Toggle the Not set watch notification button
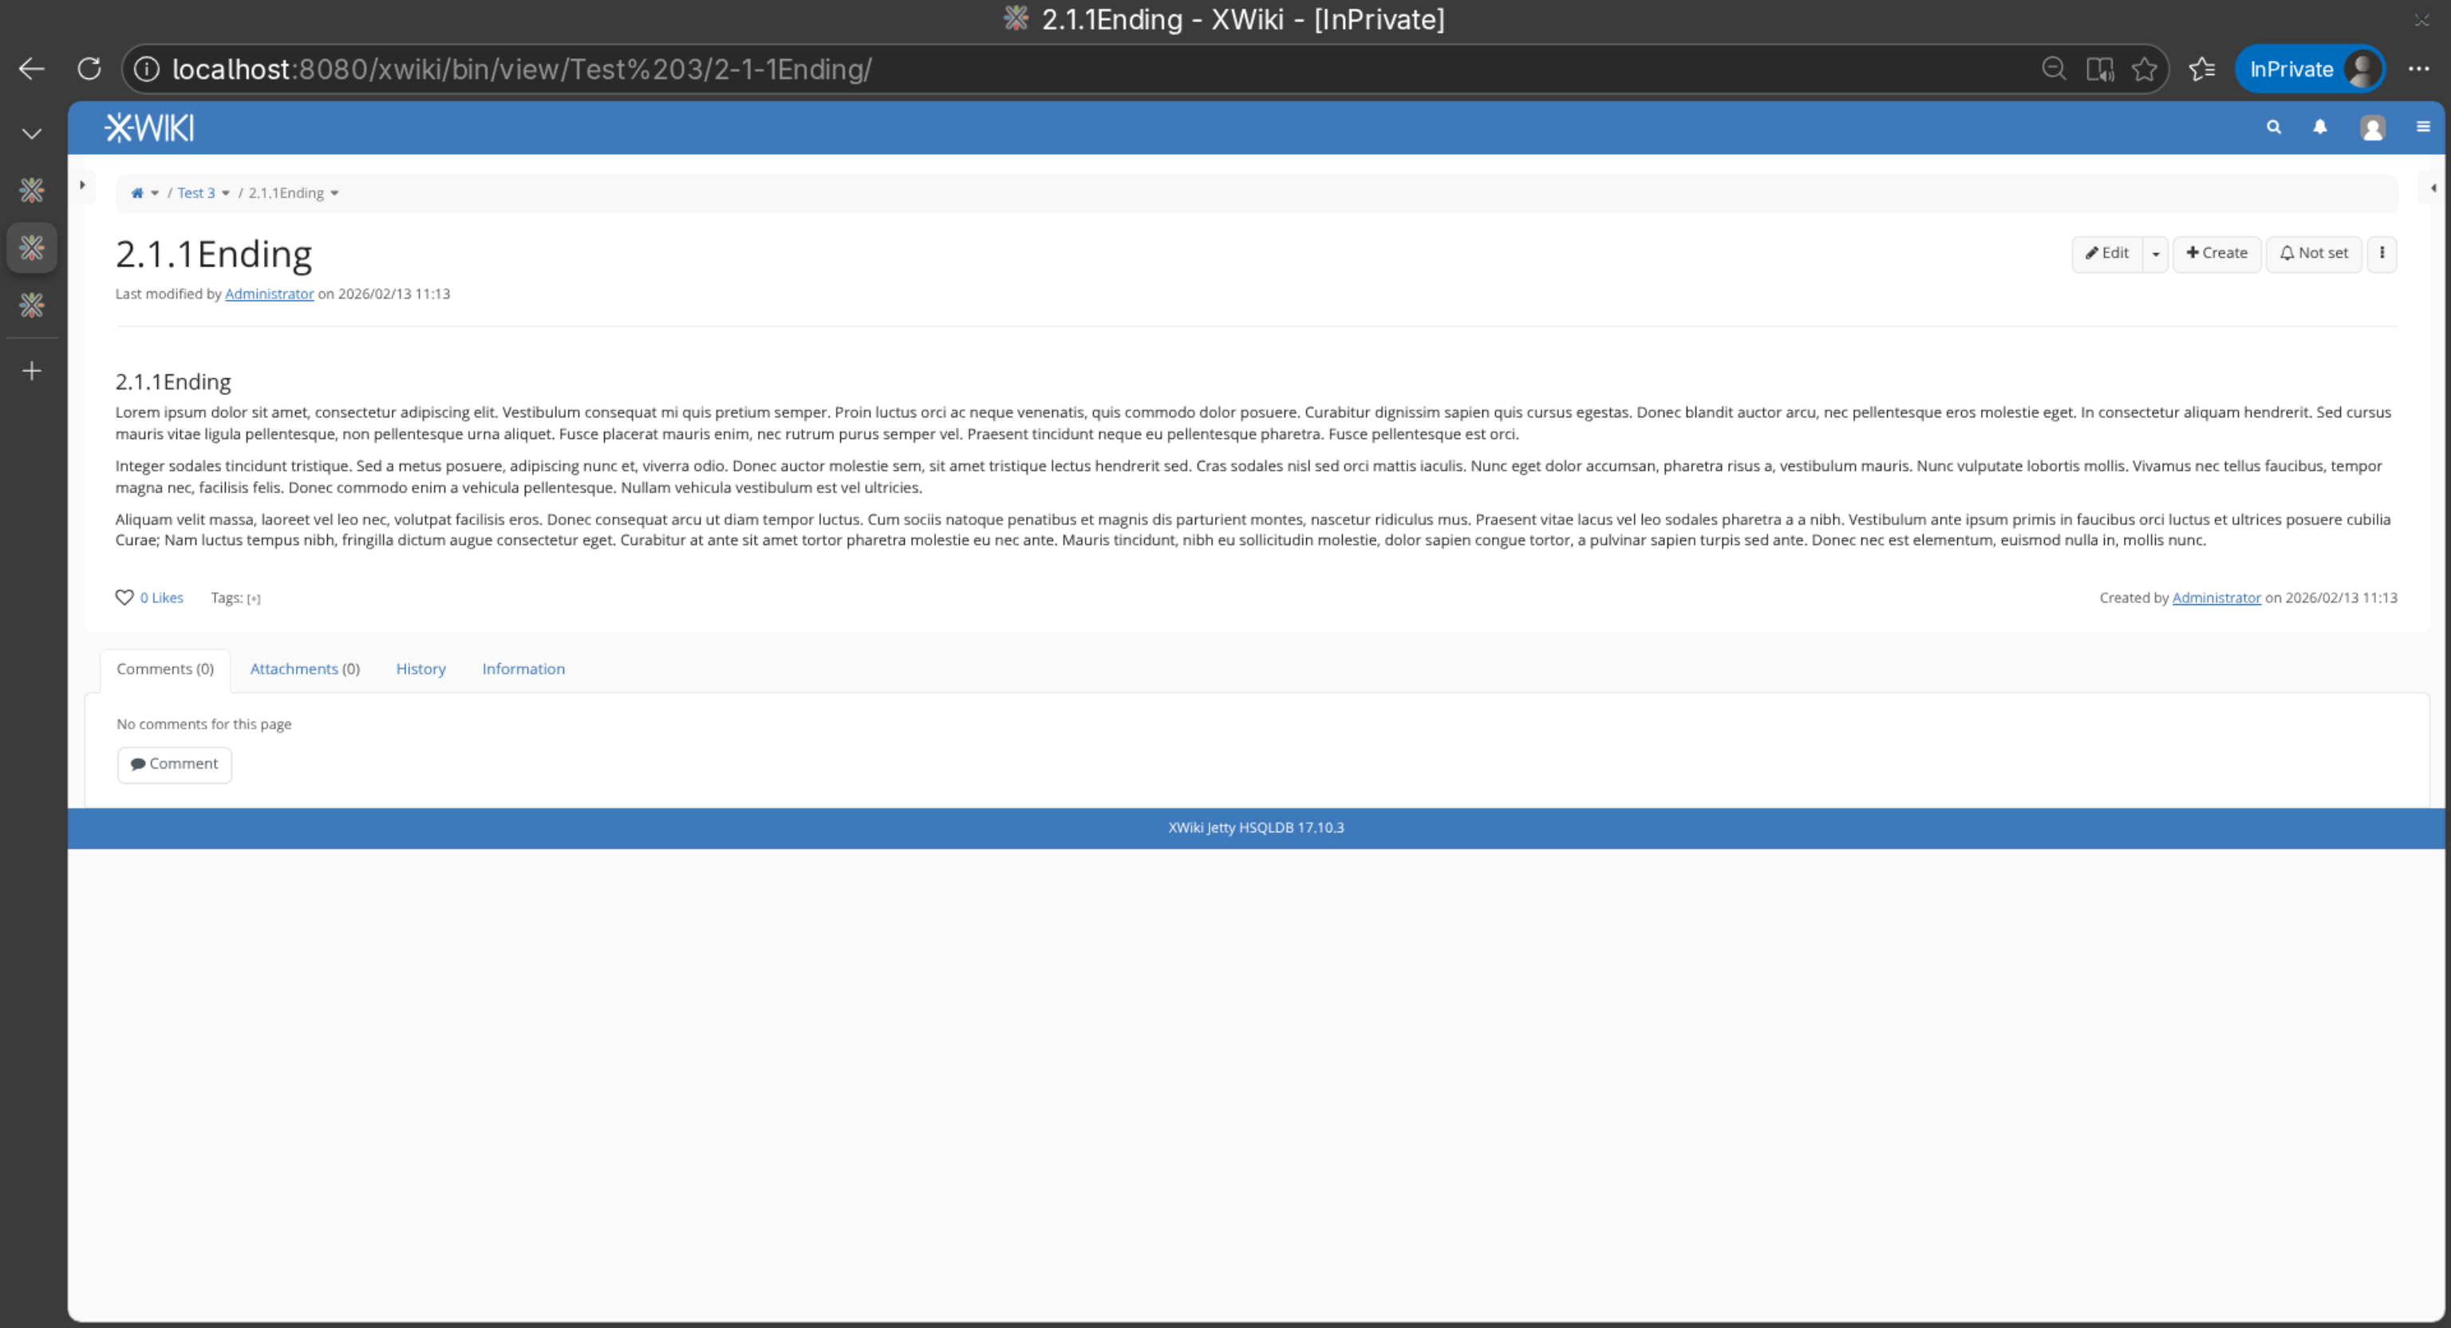 2313,253
